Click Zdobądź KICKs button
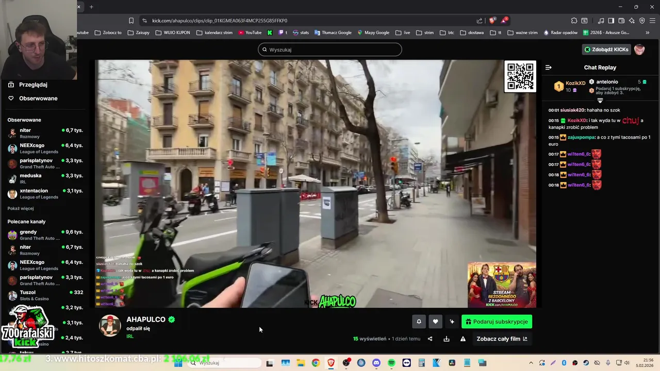Image resolution: width=660 pixels, height=371 pixels. click(x=606, y=49)
